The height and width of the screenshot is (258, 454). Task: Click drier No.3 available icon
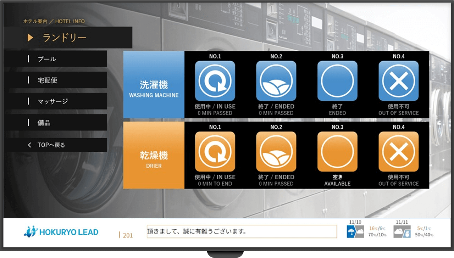(337, 152)
